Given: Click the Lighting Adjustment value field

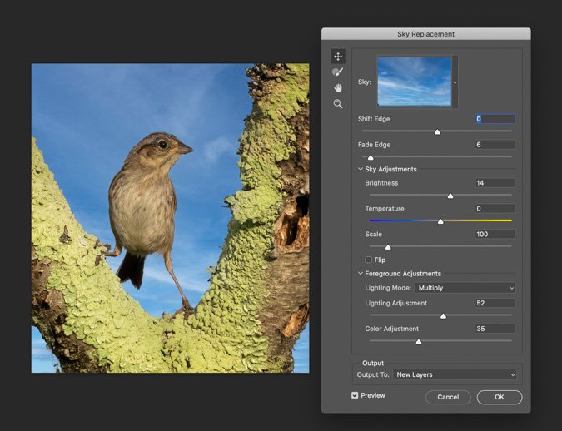Looking at the screenshot, I should pos(495,303).
